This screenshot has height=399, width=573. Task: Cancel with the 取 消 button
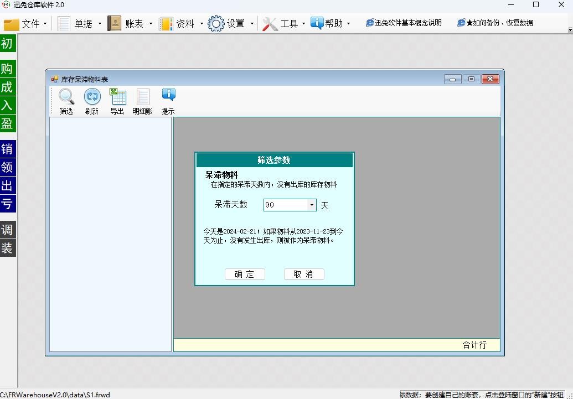[x=304, y=274]
